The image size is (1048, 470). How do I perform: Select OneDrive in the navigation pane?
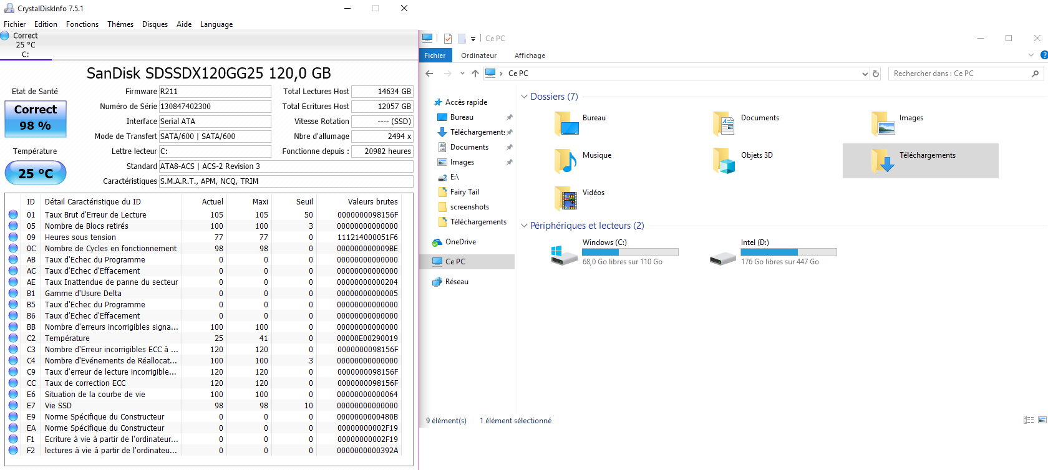(460, 242)
